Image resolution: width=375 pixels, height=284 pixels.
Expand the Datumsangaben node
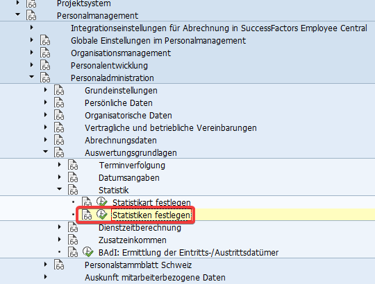click(x=59, y=177)
